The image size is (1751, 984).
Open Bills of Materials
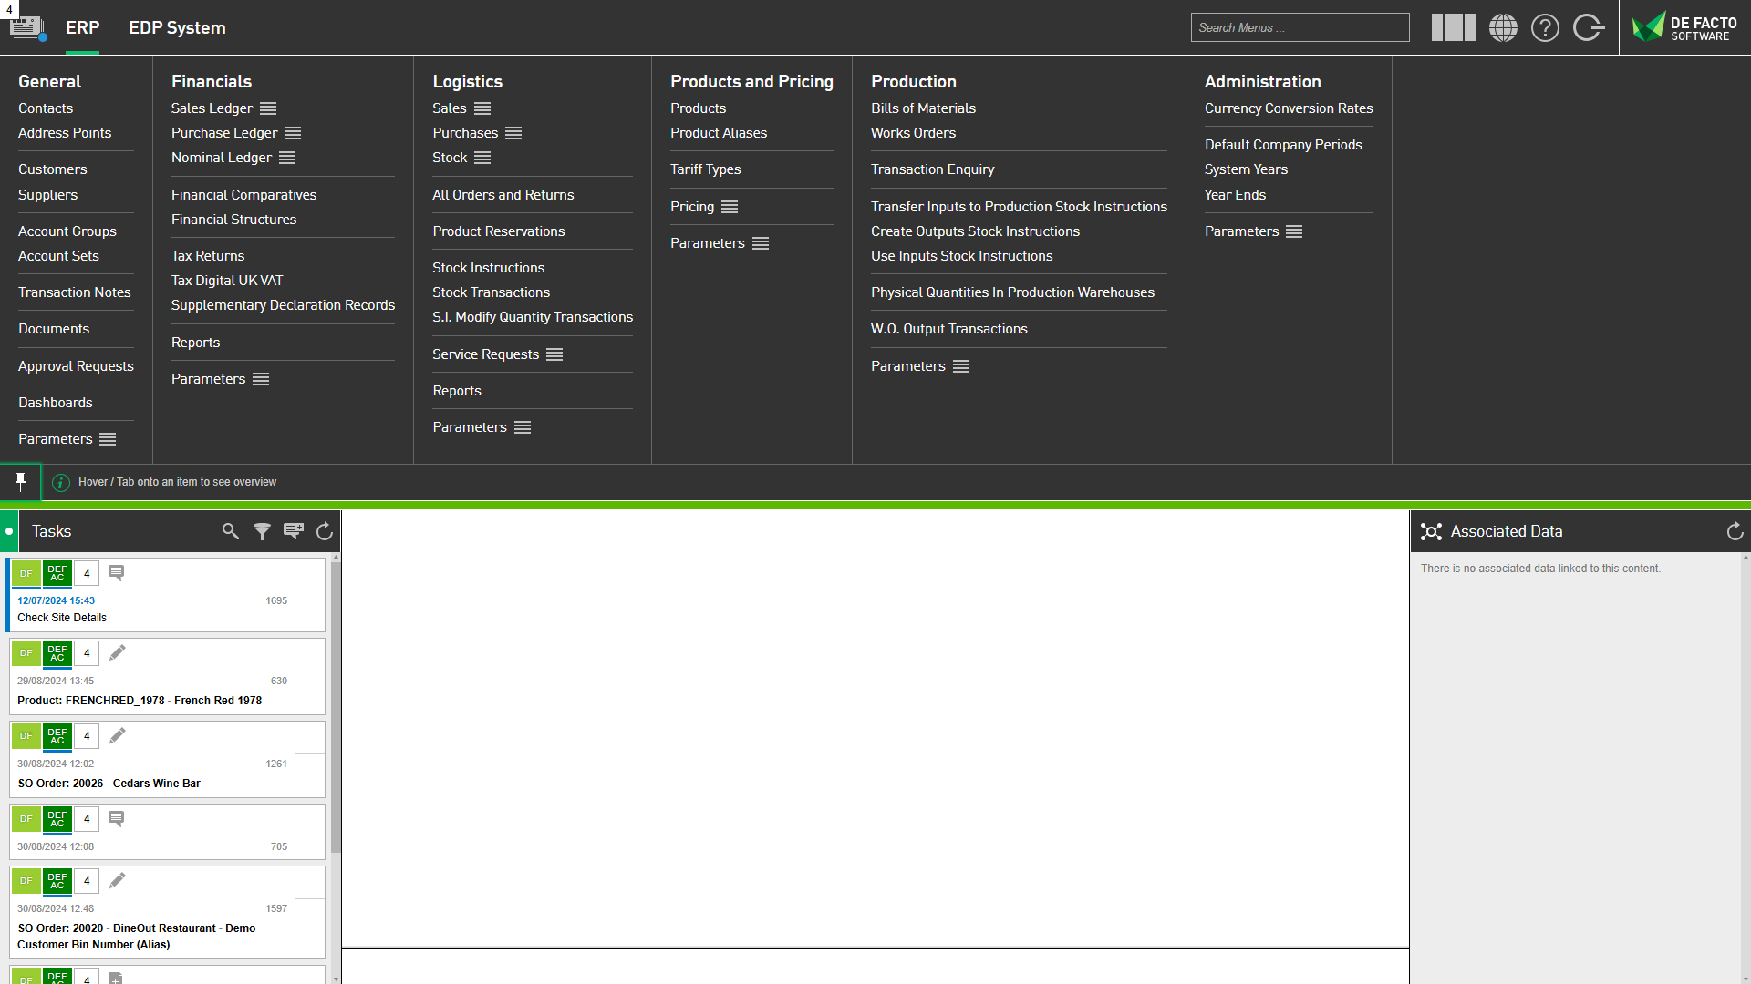point(923,108)
